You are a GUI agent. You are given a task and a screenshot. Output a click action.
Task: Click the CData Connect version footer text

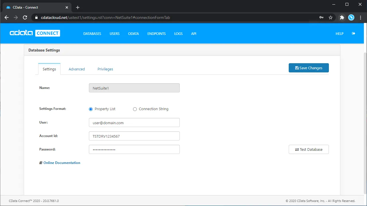coord(34,201)
